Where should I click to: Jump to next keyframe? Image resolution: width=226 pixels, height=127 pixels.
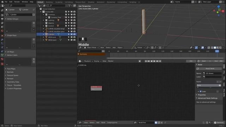point(157,61)
